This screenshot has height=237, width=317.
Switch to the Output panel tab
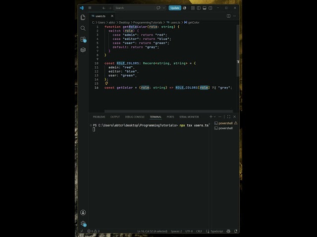[x=115, y=117]
